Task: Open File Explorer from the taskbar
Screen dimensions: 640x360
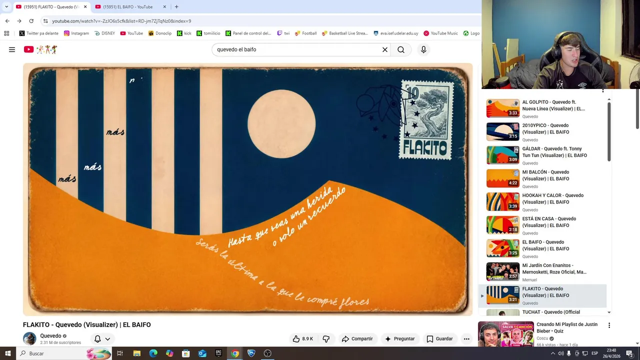Action: (x=137, y=353)
